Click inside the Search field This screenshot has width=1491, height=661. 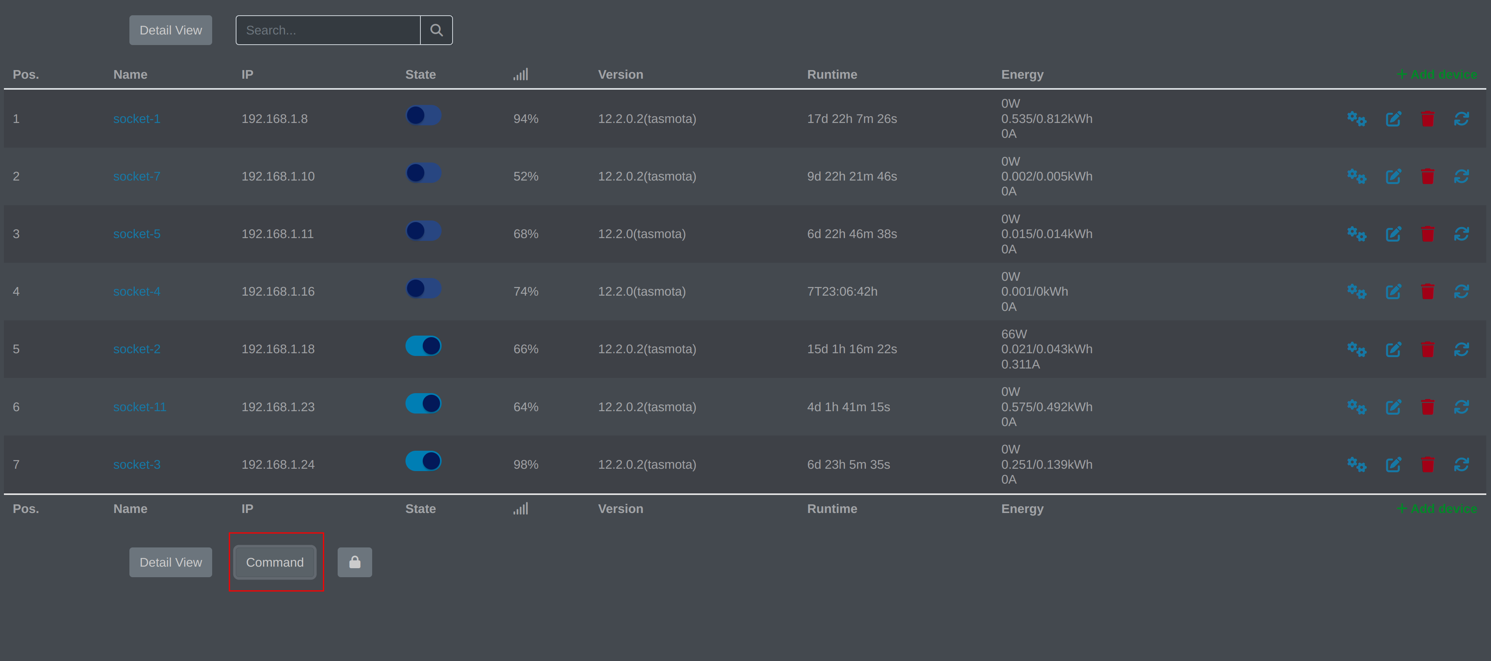pyautogui.click(x=327, y=30)
